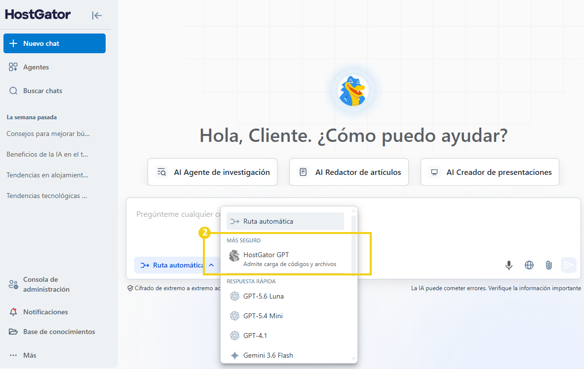
Task: Open Base de conocimientos
Action: pyautogui.click(x=59, y=332)
